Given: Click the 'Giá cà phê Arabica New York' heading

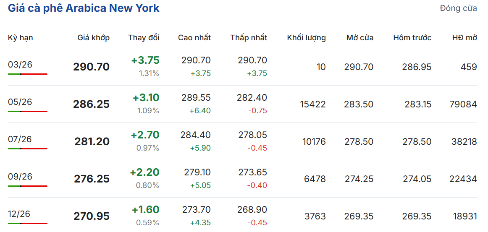Looking at the screenshot, I should click(x=84, y=8).
